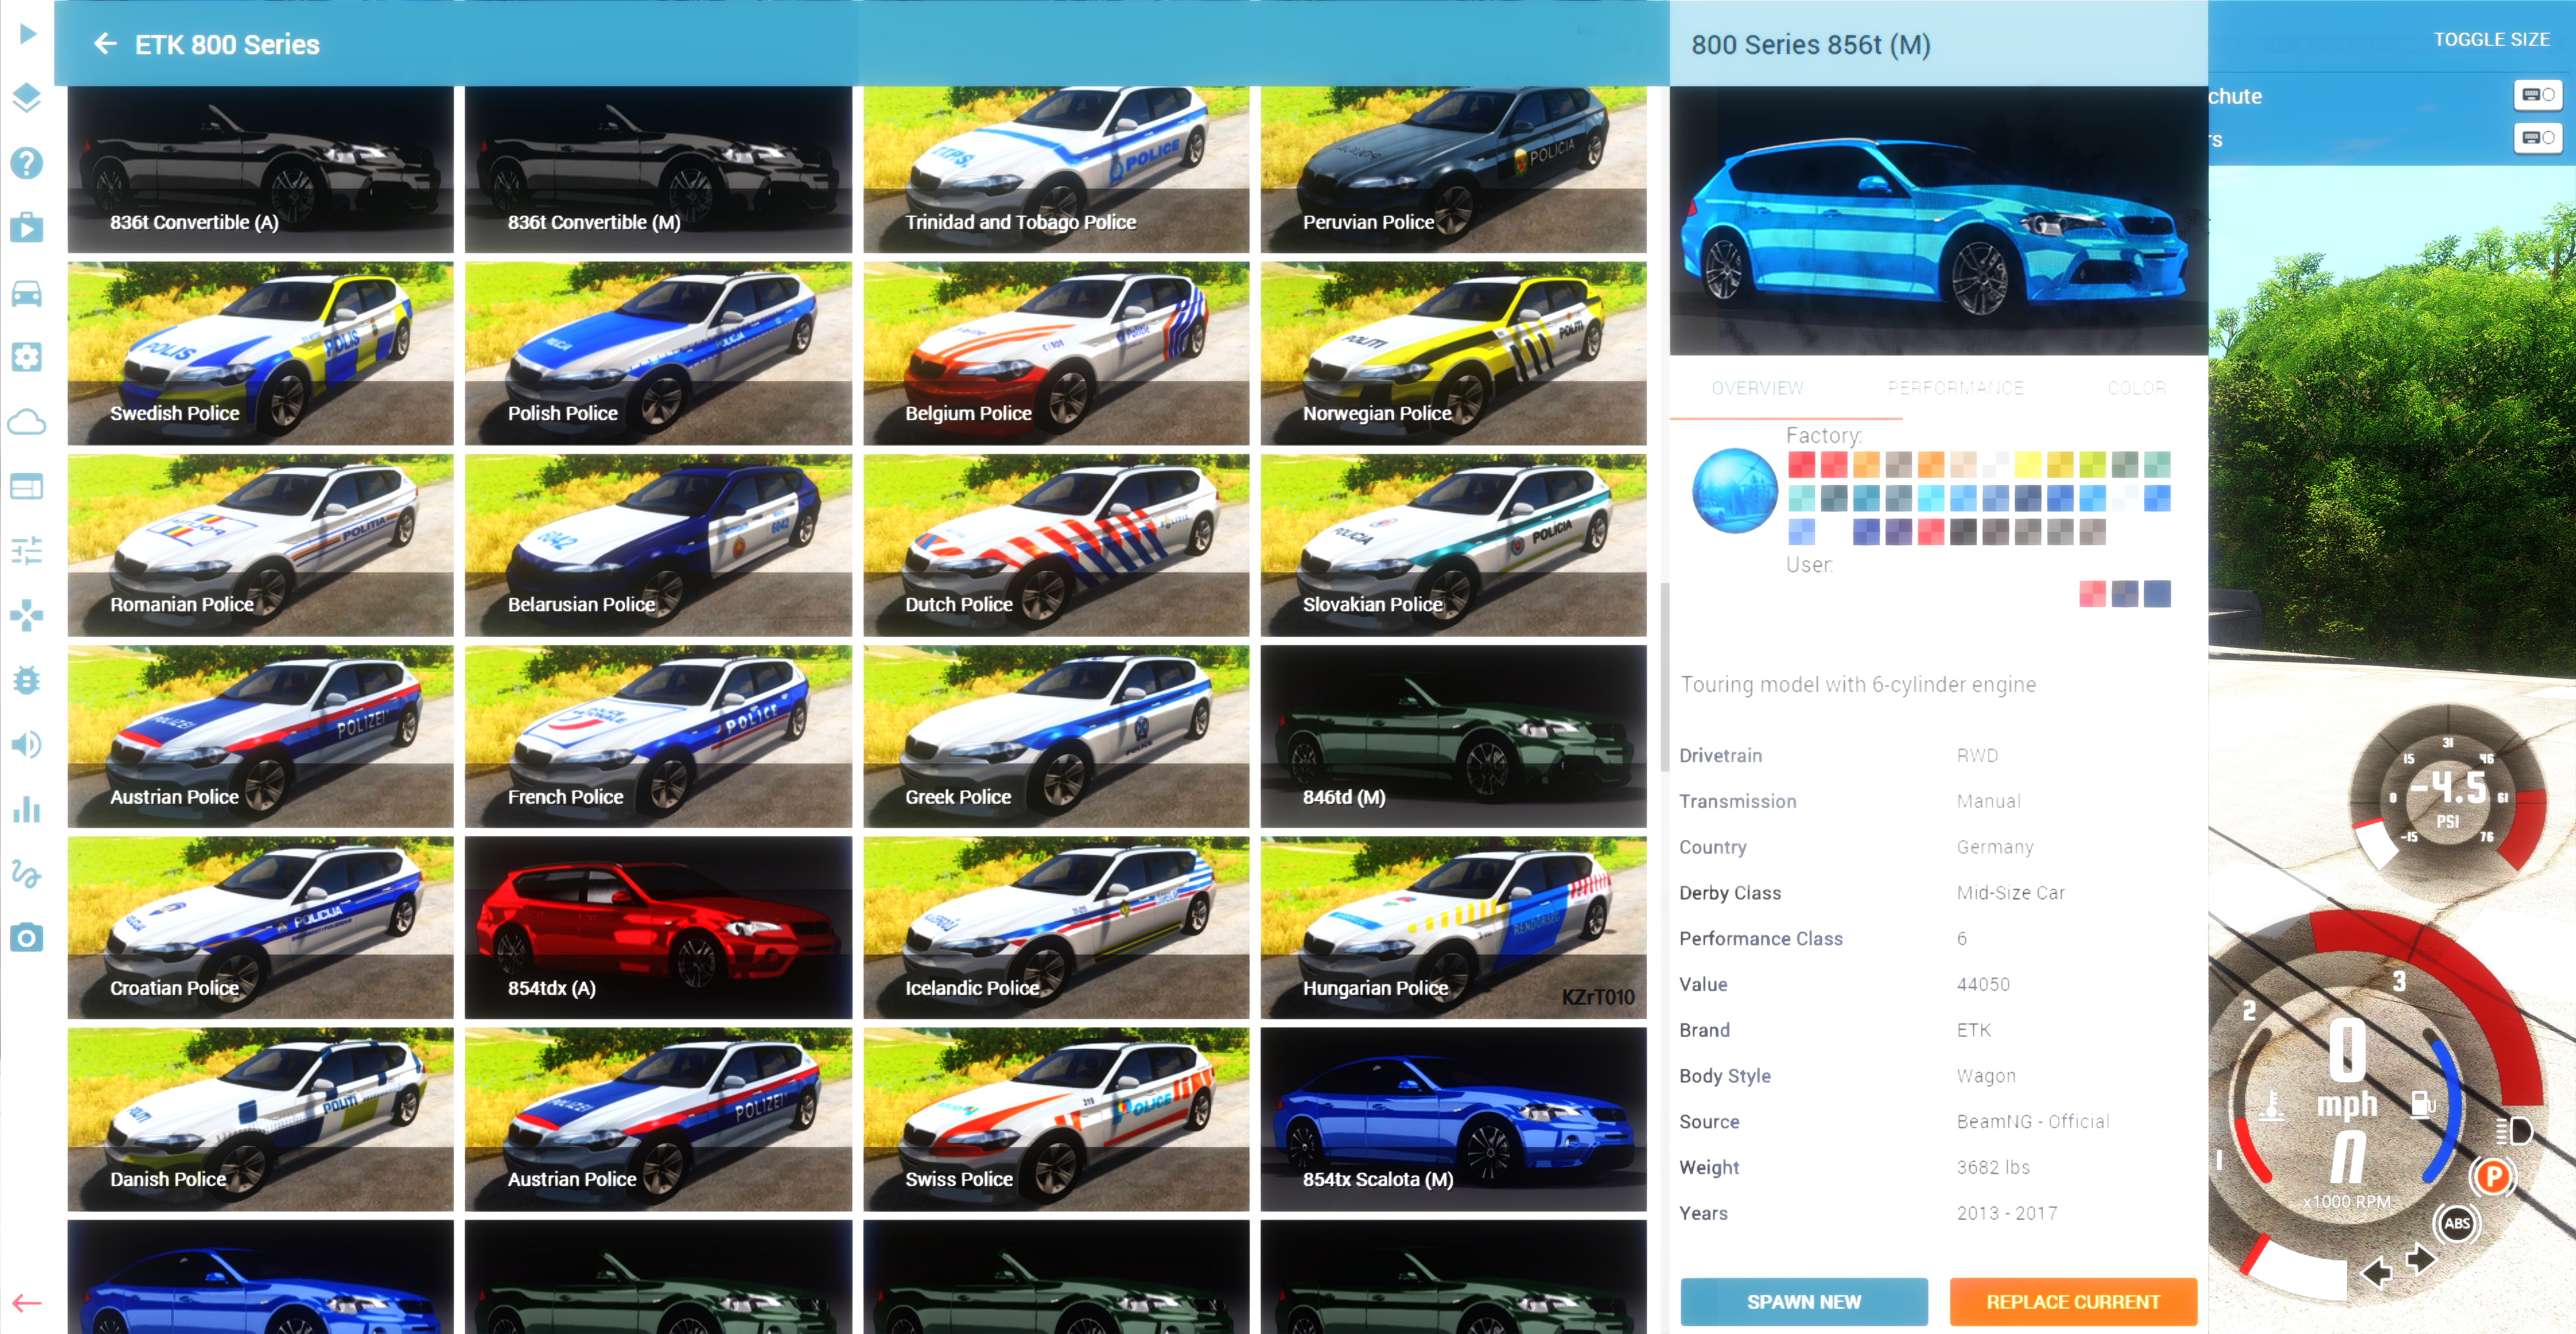
Task: Select the Swedish Police vehicle thumbnail
Action: (260, 353)
